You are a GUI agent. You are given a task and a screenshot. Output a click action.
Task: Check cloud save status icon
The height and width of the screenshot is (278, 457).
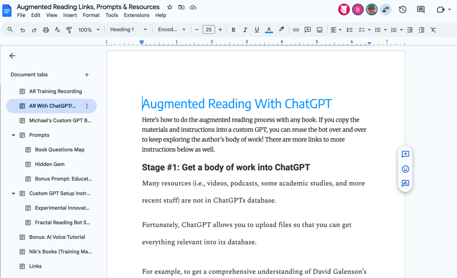tap(193, 7)
